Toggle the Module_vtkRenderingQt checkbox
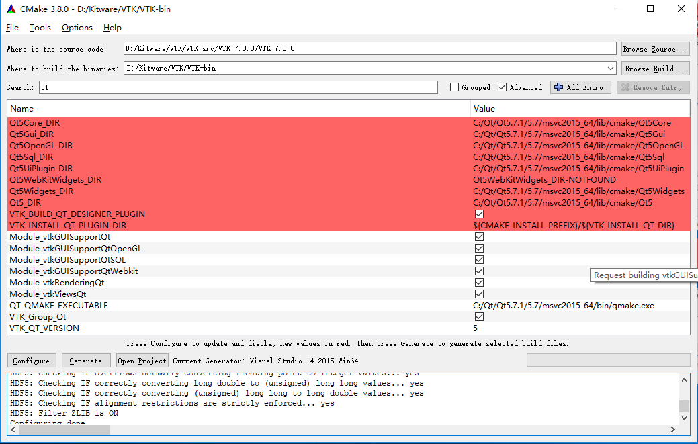 click(x=480, y=283)
